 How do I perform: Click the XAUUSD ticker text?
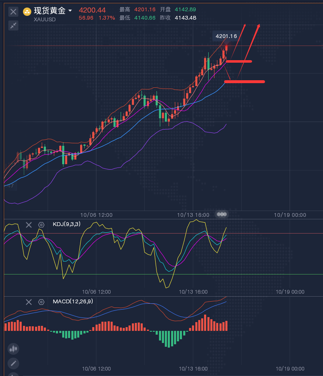coord(45,19)
